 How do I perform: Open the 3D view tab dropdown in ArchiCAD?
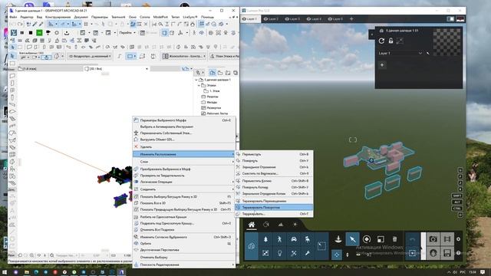(147, 69)
